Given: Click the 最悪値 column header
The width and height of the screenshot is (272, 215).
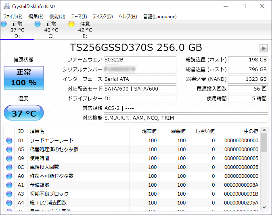Looking at the screenshot, I should (173, 131).
